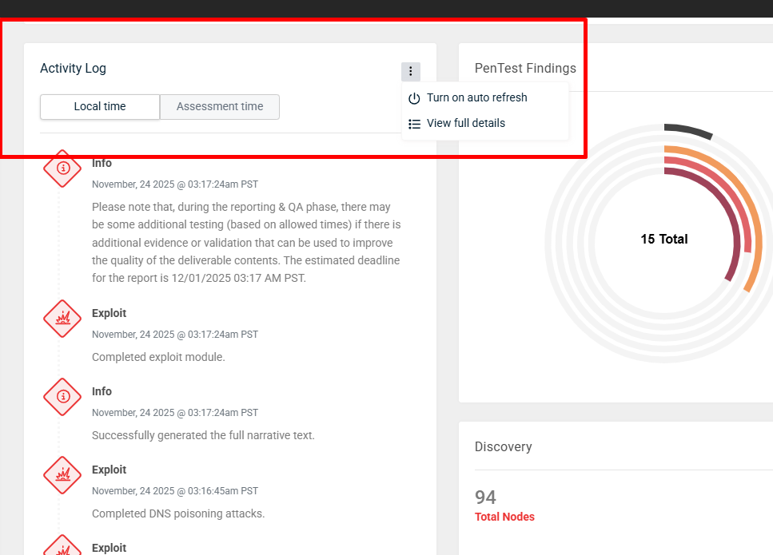This screenshot has width=773, height=555.
Task: Open the Total Nodes link under Discovery
Action: [504, 517]
